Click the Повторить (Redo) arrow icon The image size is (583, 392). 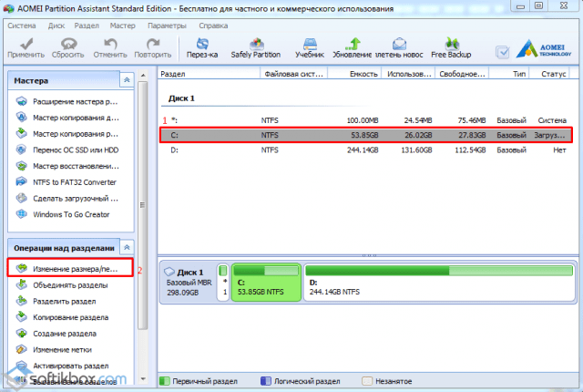click(153, 44)
